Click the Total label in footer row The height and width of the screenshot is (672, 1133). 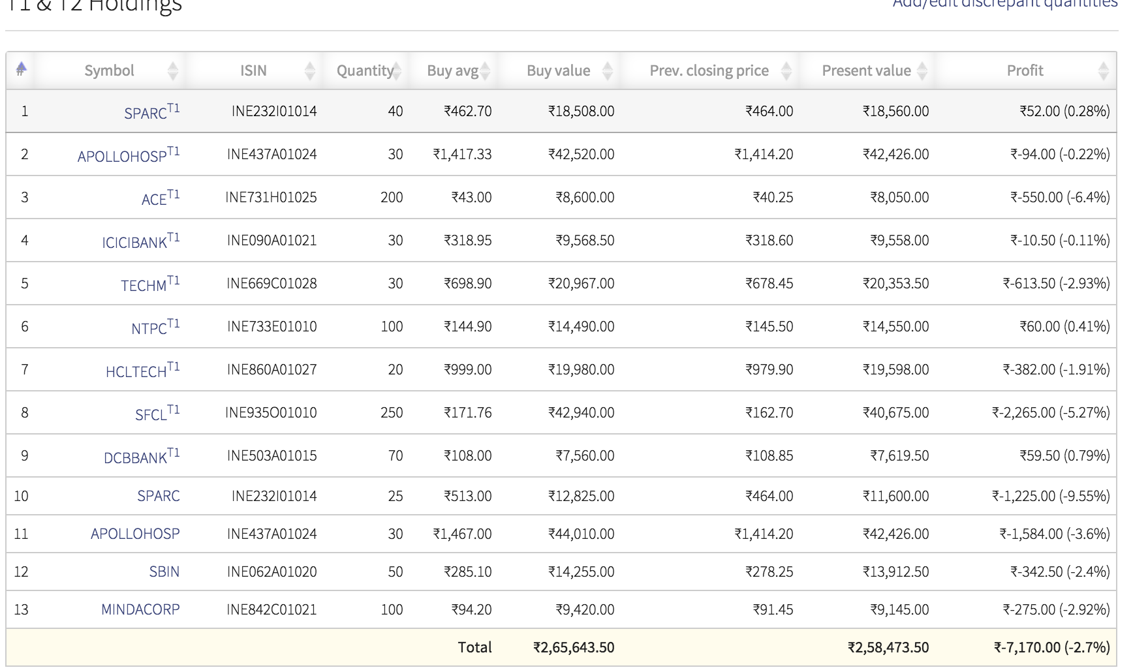coord(475,647)
